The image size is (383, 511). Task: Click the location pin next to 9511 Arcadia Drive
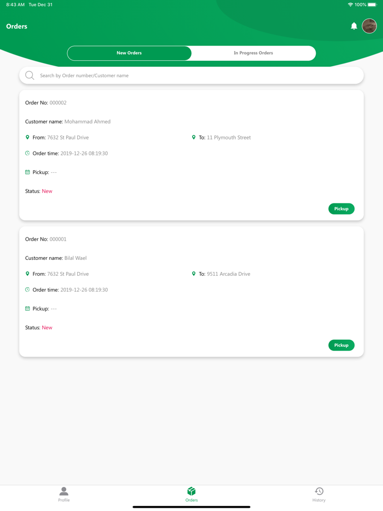coord(193,274)
